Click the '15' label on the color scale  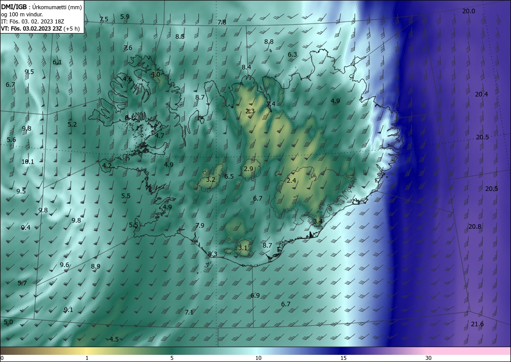[343, 358]
